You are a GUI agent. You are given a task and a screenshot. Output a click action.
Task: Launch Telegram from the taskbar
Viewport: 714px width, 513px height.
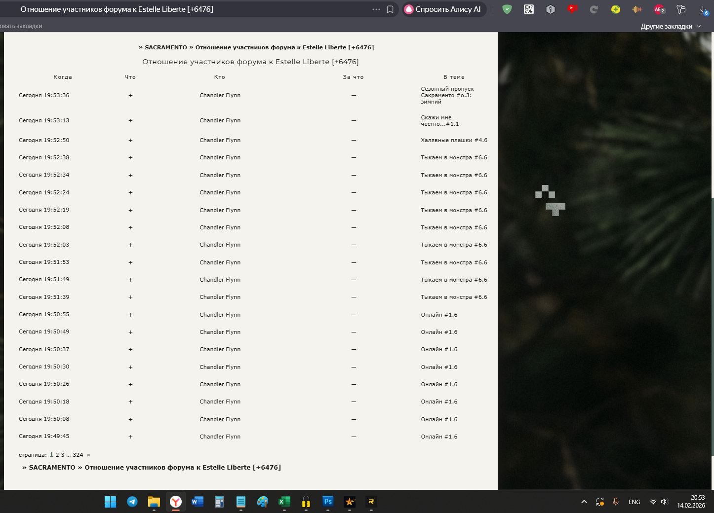coord(132,502)
